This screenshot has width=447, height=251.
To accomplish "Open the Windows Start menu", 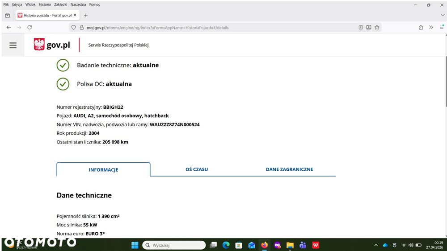I will (x=135, y=245).
